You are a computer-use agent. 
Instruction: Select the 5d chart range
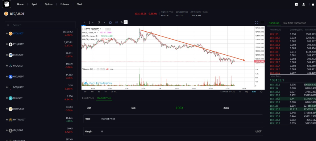click(x=99, y=92)
